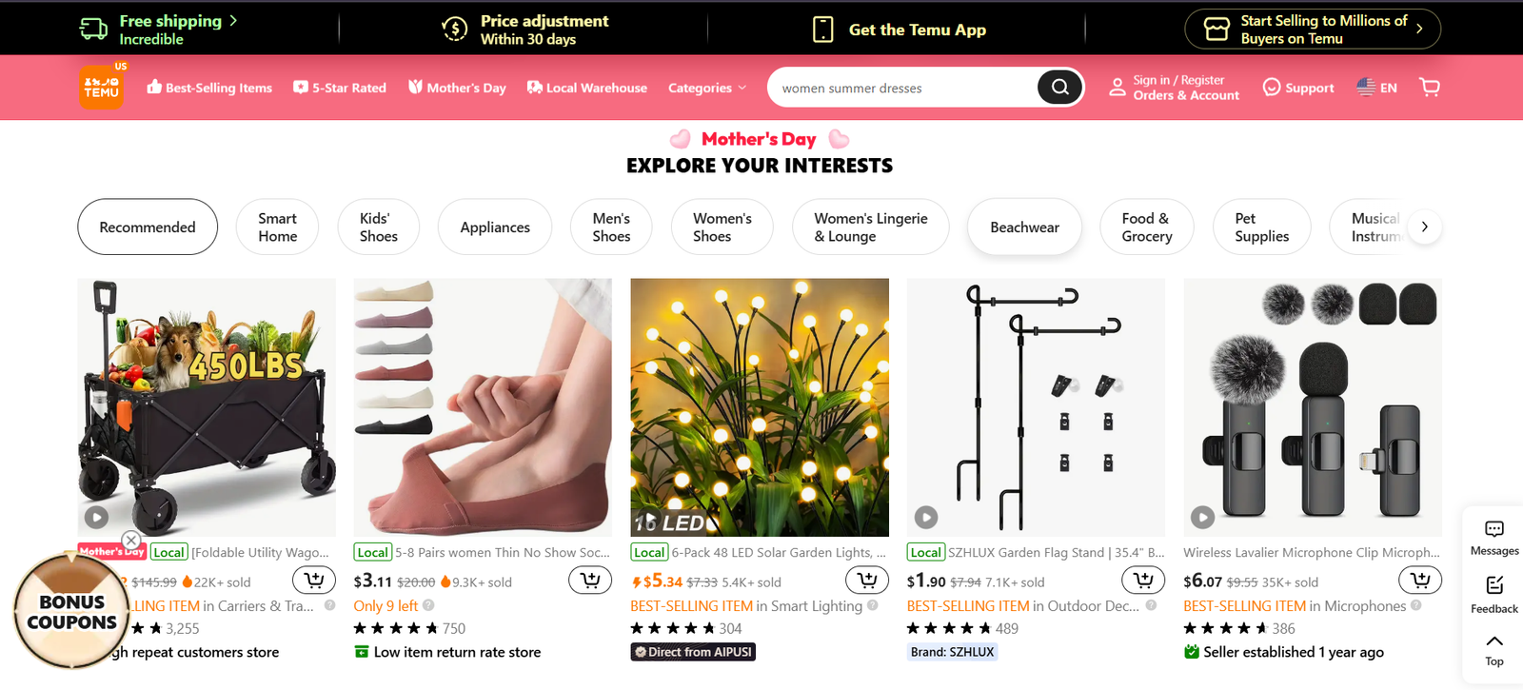Add the Foldable Utility Wagon to cart

coord(314,579)
